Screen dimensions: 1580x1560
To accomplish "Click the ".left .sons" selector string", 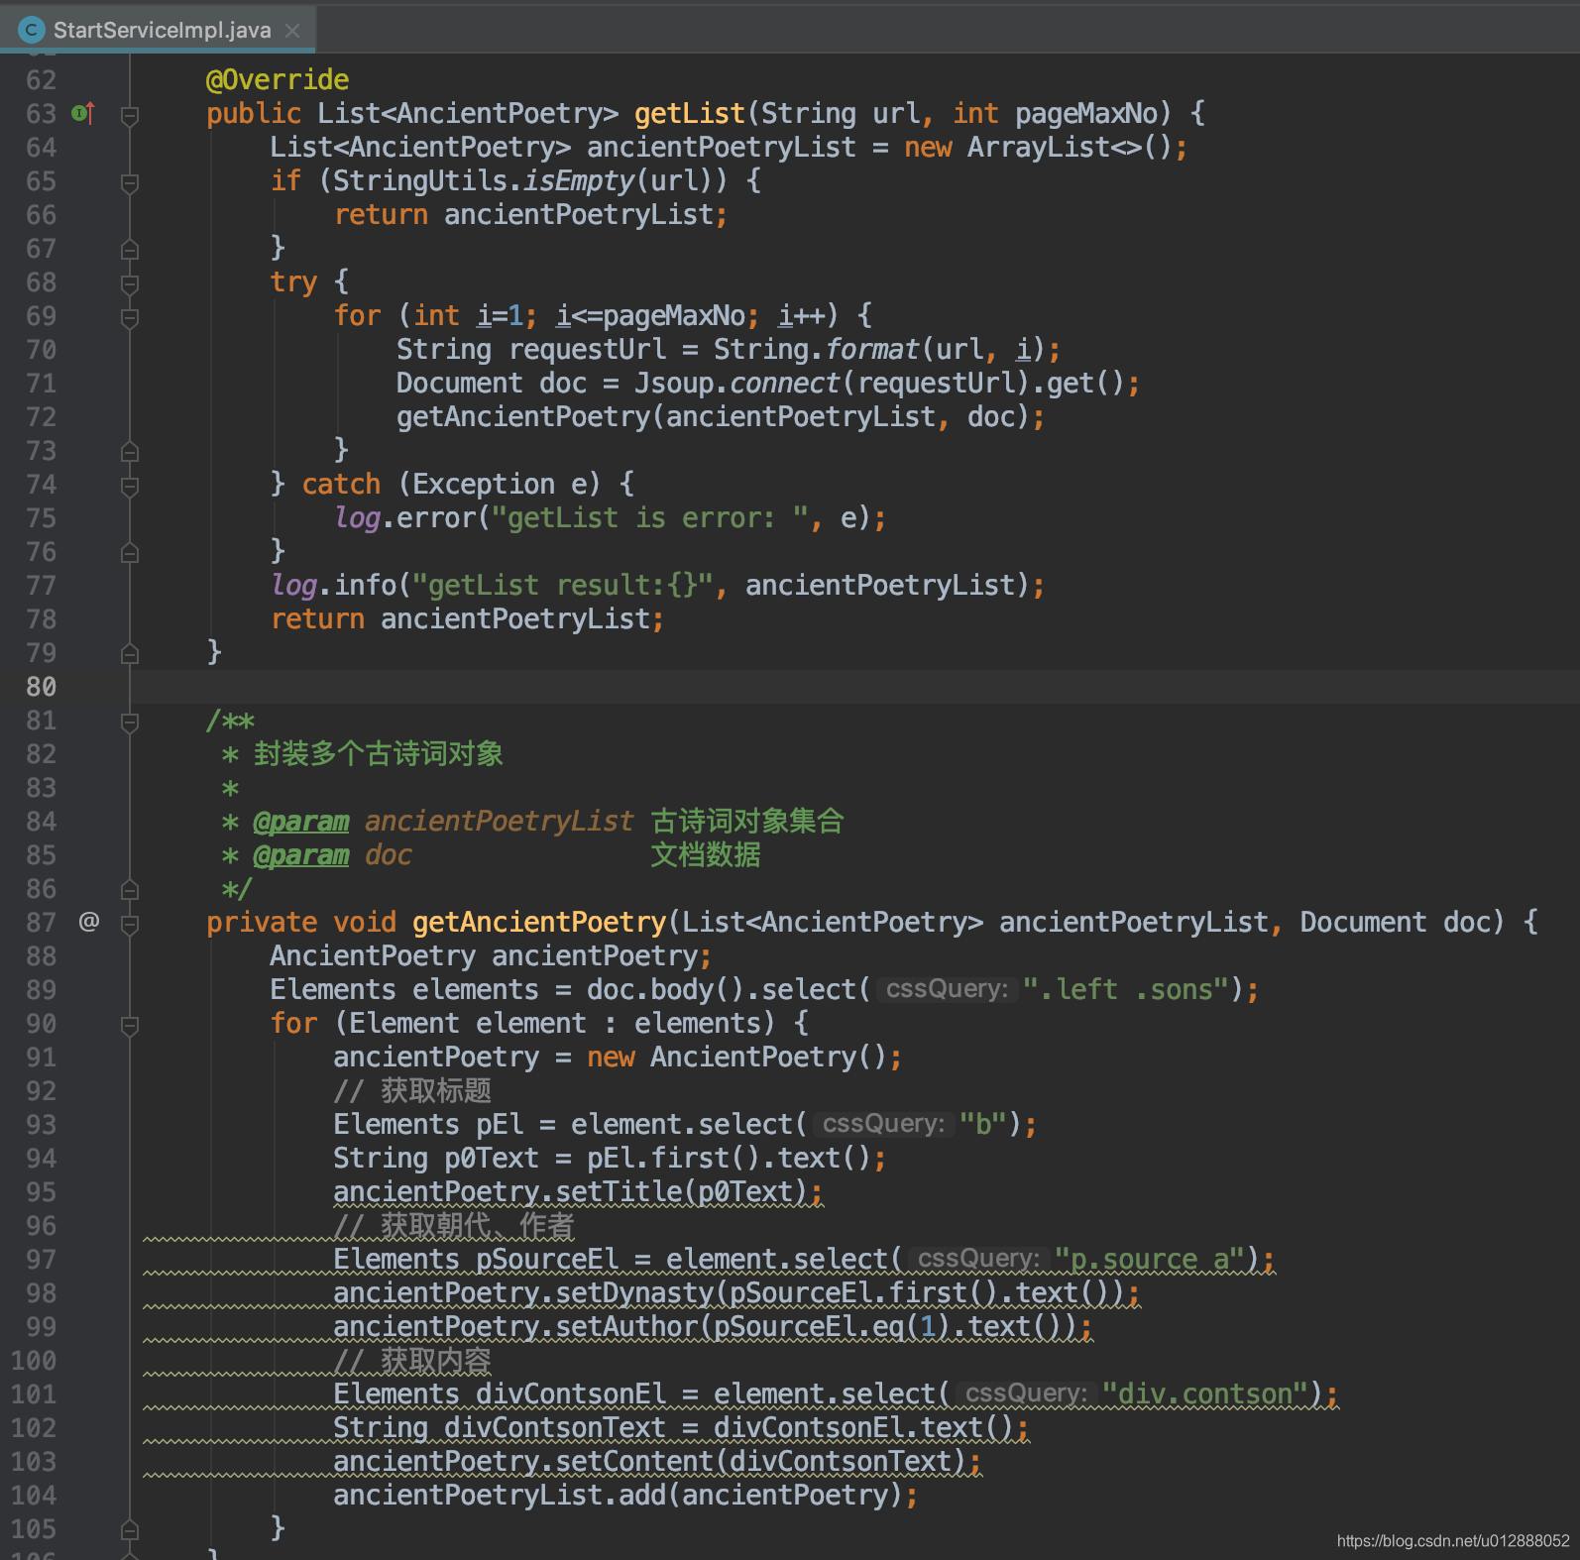I will pyautogui.click(x=1126, y=989).
